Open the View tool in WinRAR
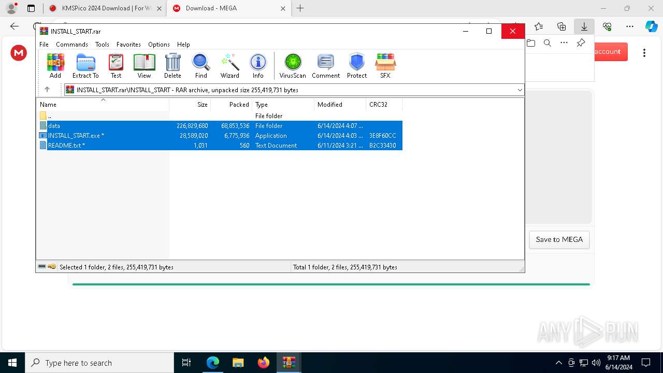The image size is (663, 373). [x=144, y=66]
